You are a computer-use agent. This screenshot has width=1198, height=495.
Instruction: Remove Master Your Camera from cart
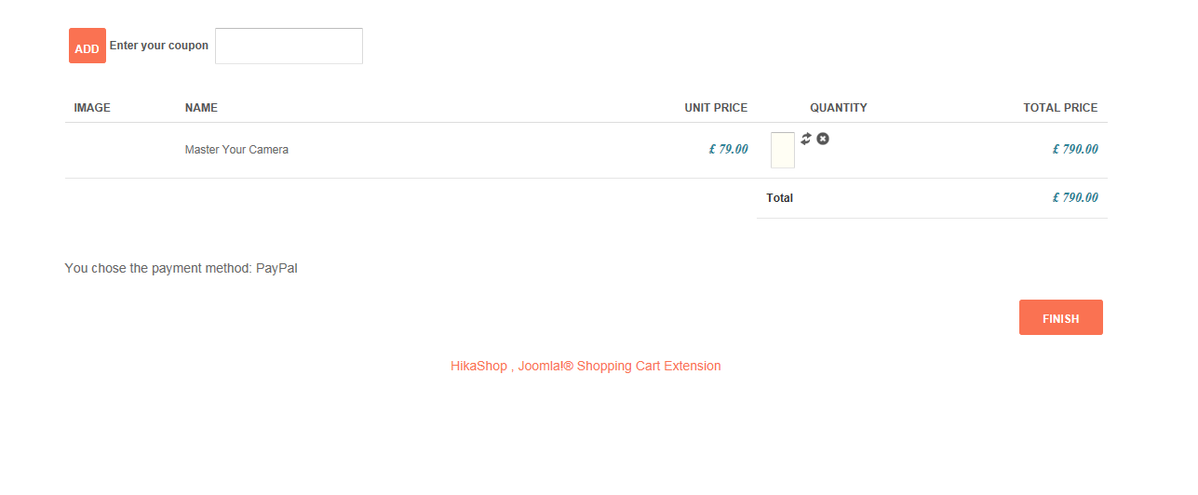click(823, 139)
